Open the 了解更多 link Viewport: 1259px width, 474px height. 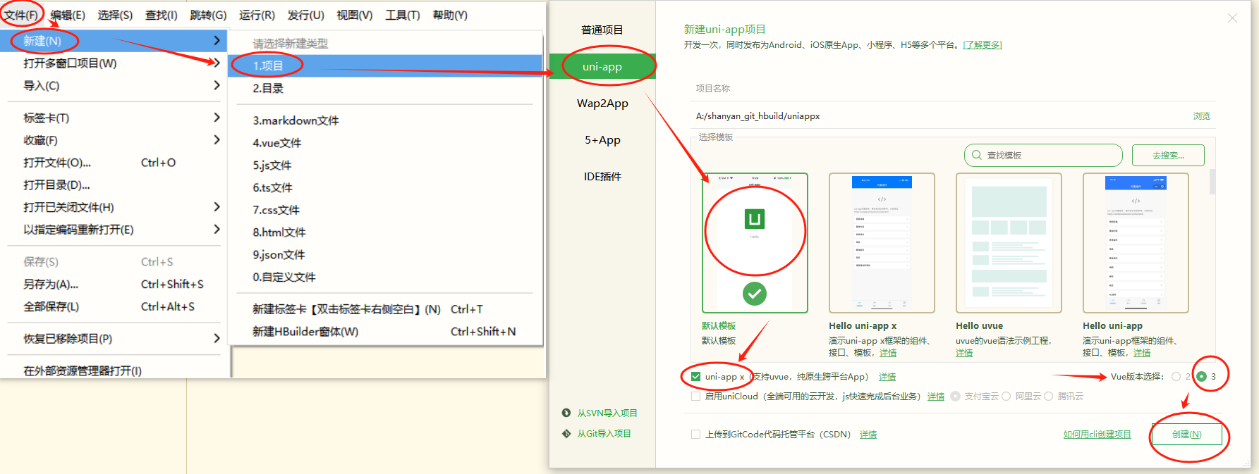pos(983,45)
